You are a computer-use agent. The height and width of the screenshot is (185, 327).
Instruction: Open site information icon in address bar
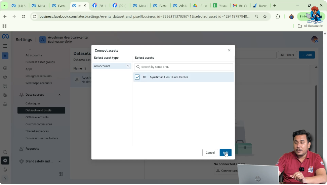(34, 16)
